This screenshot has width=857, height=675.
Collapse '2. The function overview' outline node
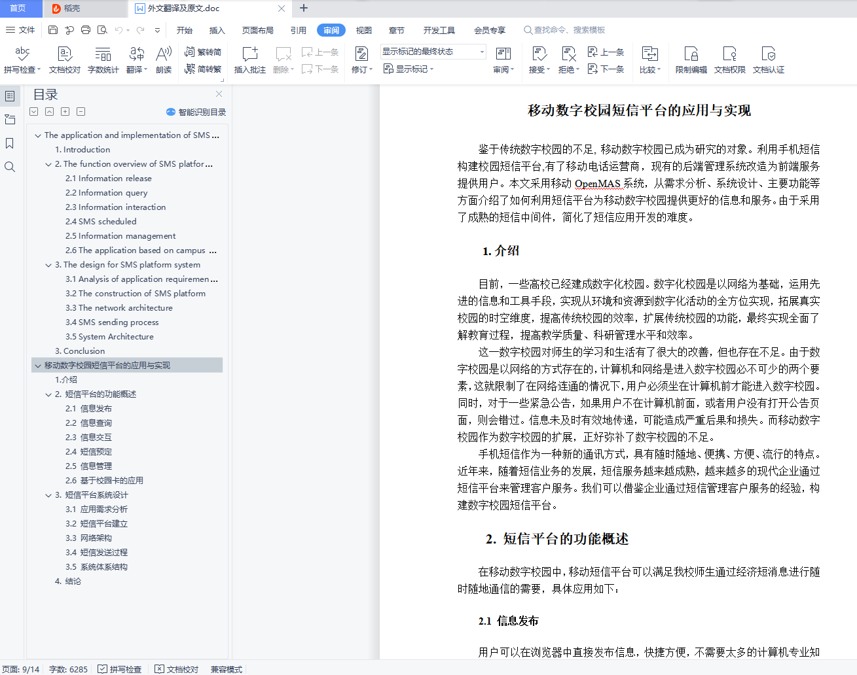pyautogui.click(x=48, y=164)
